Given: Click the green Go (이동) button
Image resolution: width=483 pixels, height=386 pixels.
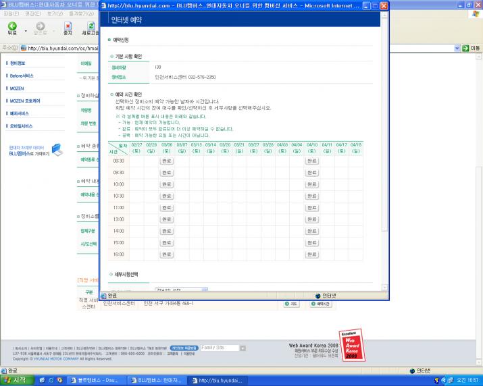Looking at the screenshot, I should pos(471,48).
